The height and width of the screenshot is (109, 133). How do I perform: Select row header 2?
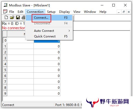[x=5, y=52]
